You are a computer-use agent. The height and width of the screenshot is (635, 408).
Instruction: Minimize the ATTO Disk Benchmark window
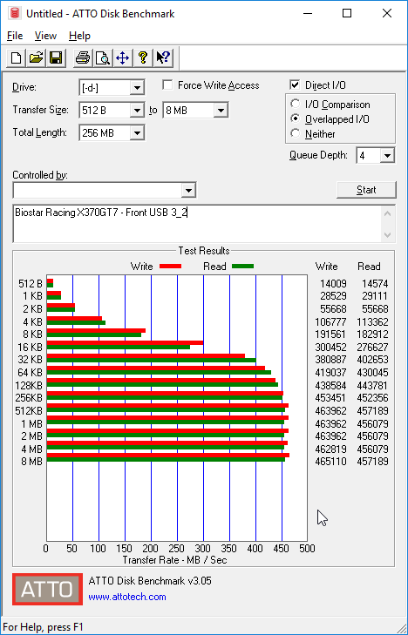tap(309, 13)
